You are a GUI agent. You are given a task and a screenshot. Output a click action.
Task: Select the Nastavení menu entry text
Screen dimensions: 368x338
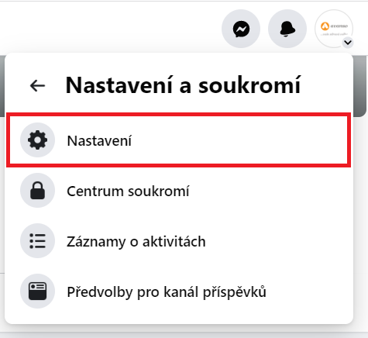pyautogui.click(x=99, y=141)
